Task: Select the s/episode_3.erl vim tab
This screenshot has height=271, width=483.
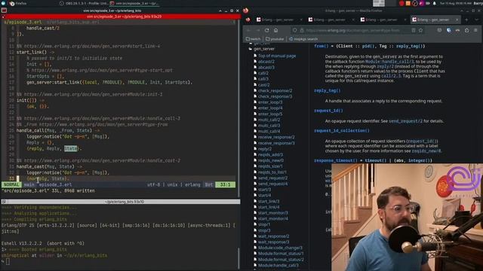Action: click(x=23, y=22)
